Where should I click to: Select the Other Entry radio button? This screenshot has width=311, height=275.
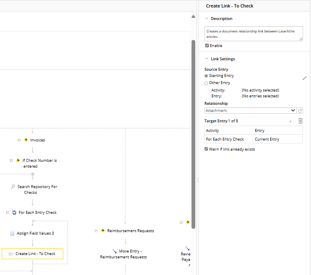click(x=207, y=83)
